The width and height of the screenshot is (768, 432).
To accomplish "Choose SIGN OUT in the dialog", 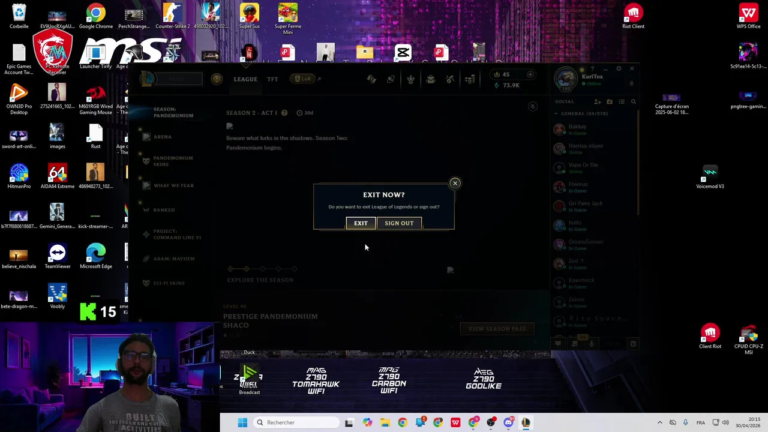I will click(x=399, y=223).
